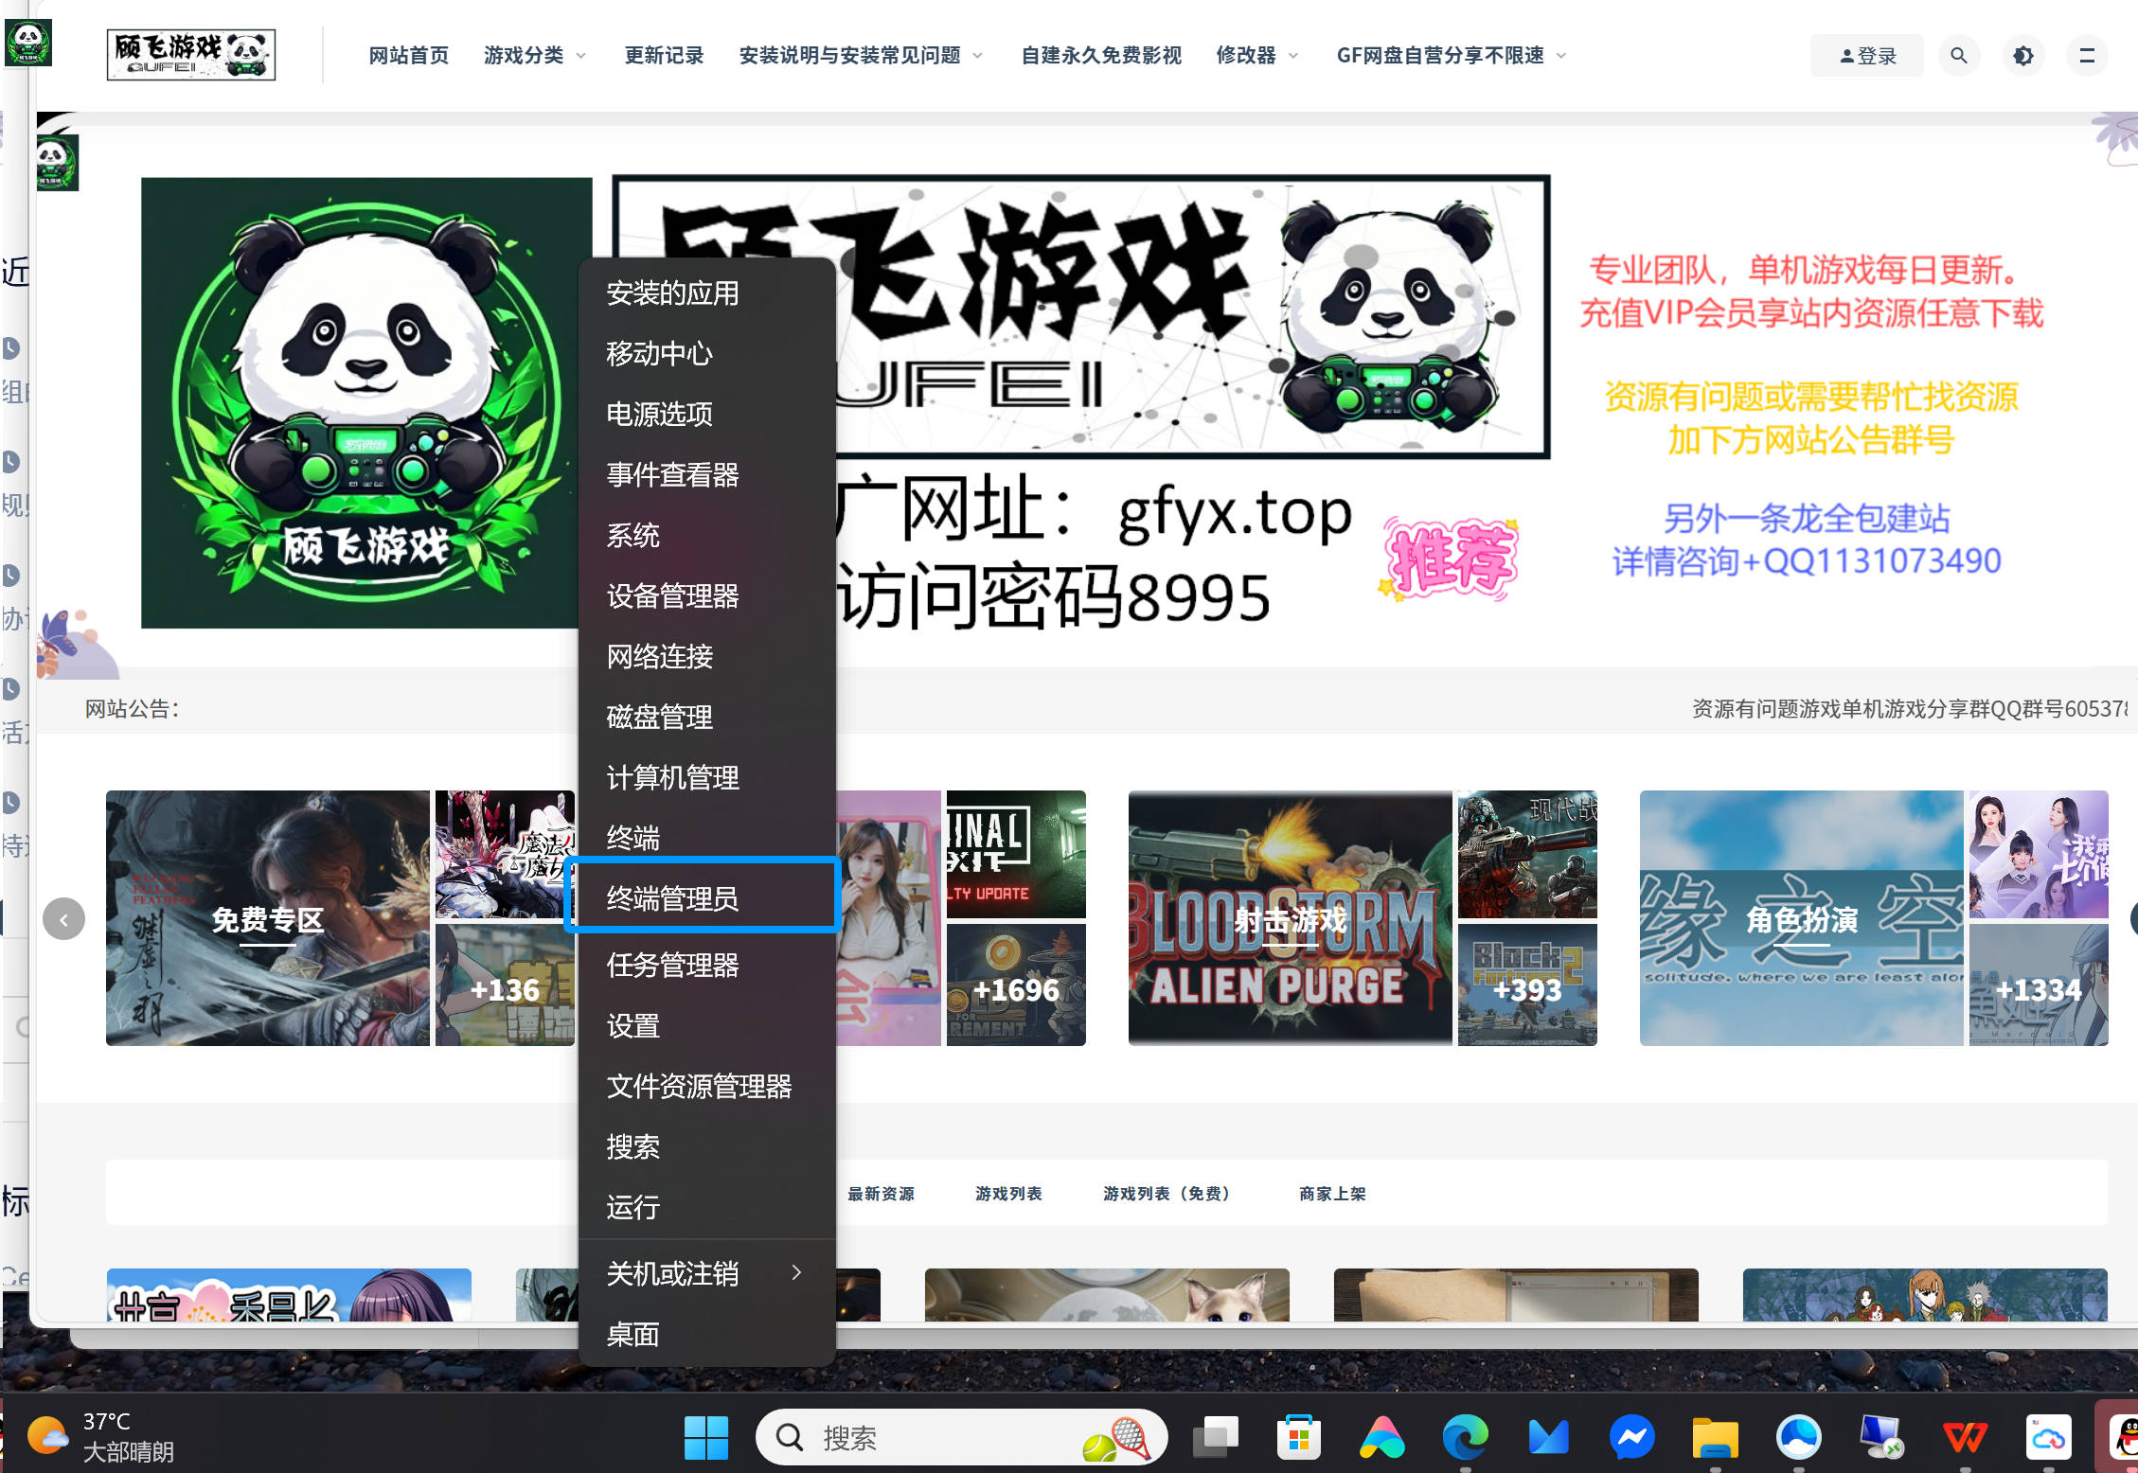This screenshot has height=1473, width=2138.
Task: Open the hamburger menu at top right
Action: [x=2087, y=55]
